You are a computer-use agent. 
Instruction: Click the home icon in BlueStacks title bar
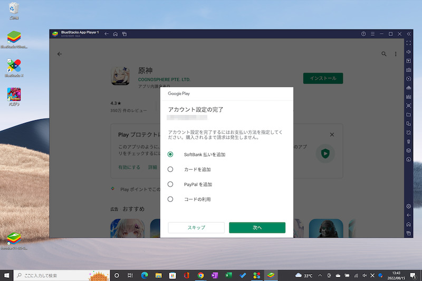pos(115,34)
